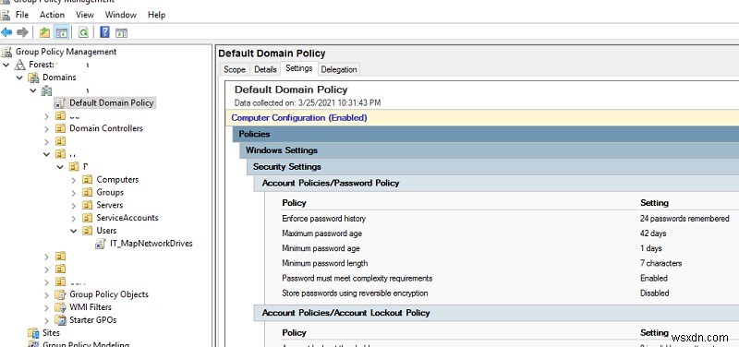Image resolution: width=739 pixels, height=347 pixels.
Task: Switch to the Scope tab
Action: click(235, 69)
